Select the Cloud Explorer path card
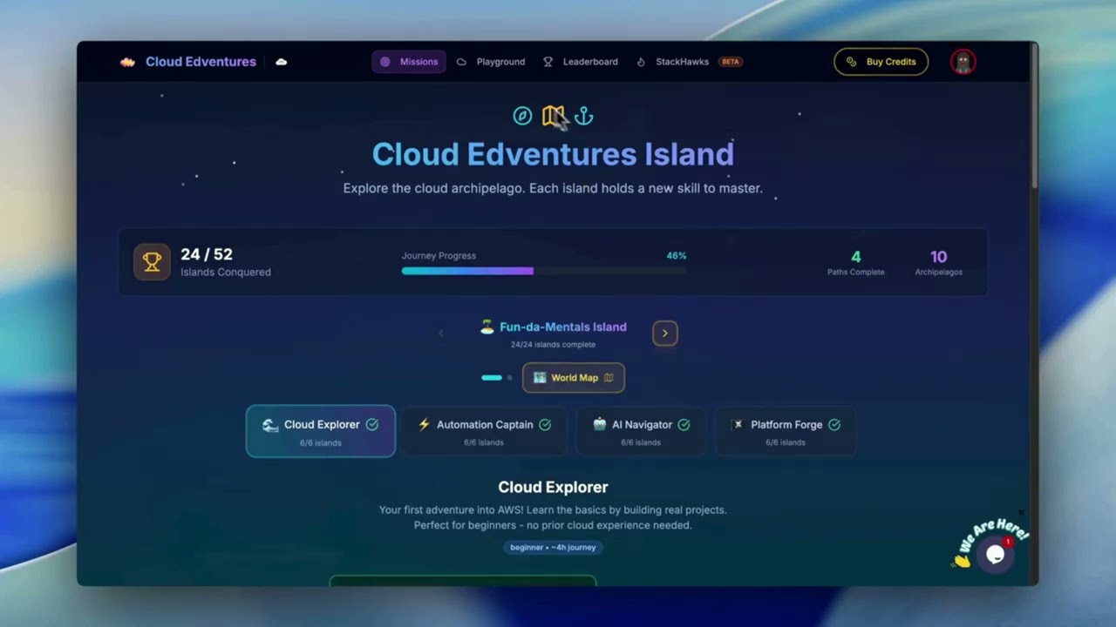Viewport: 1116px width, 627px height. [x=321, y=431]
